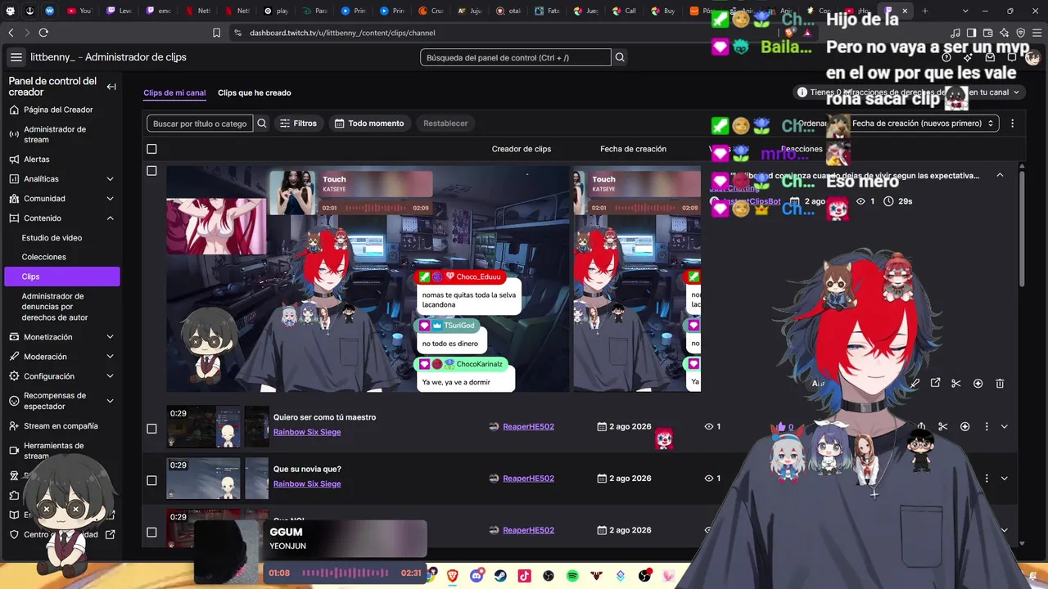Open the more options kebab above the table
This screenshot has width=1048, height=589.
(1012, 124)
